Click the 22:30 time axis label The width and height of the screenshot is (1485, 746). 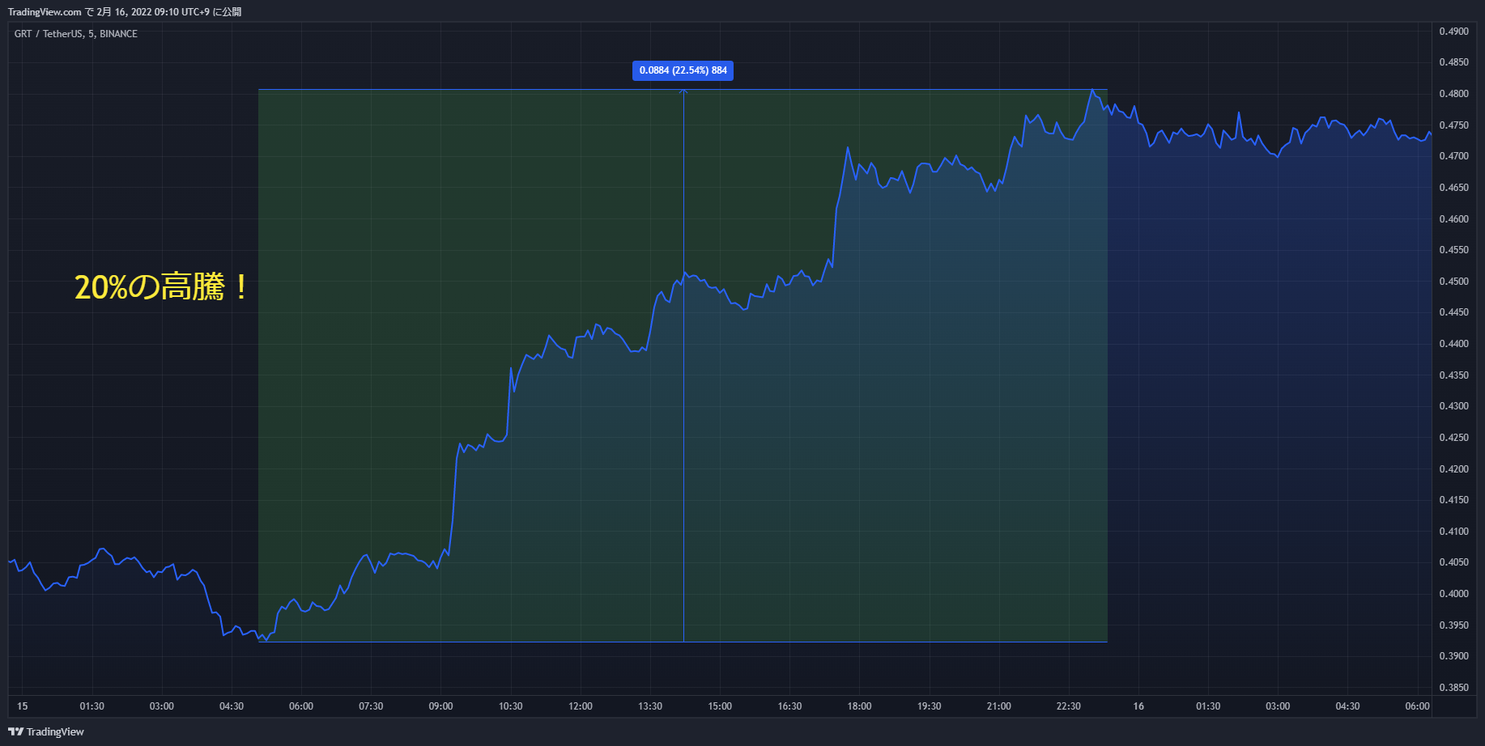pyautogui.click(x=1068, y=706)
